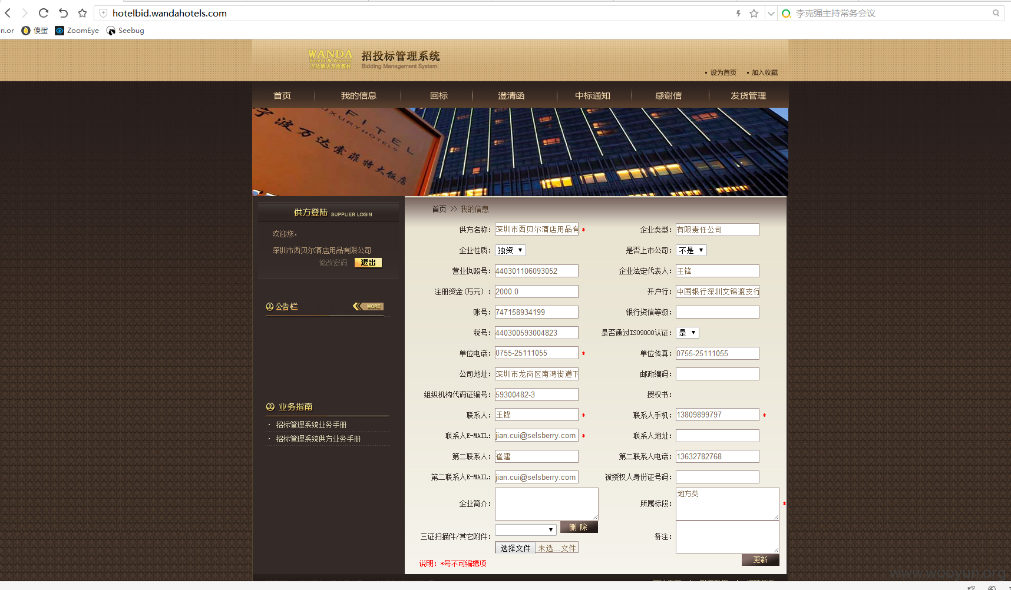Click the site shield icon in address bar

pos(103,13)
